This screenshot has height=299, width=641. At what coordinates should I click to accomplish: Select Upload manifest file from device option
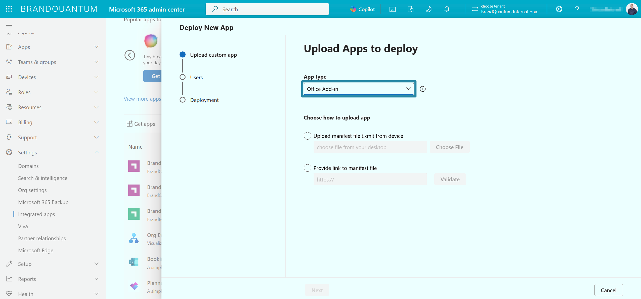308,136
